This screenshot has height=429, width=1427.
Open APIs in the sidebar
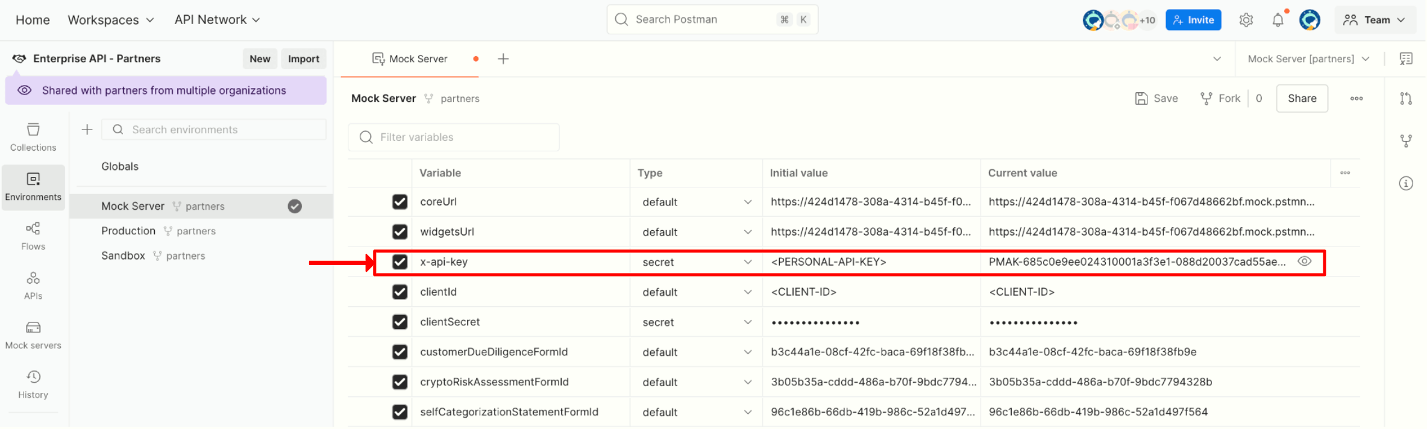(33, 286)
